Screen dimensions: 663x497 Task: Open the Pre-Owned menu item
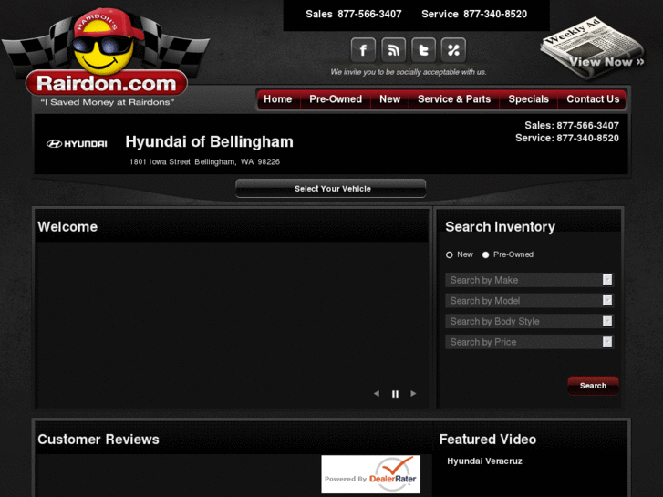tap(336, 99)
